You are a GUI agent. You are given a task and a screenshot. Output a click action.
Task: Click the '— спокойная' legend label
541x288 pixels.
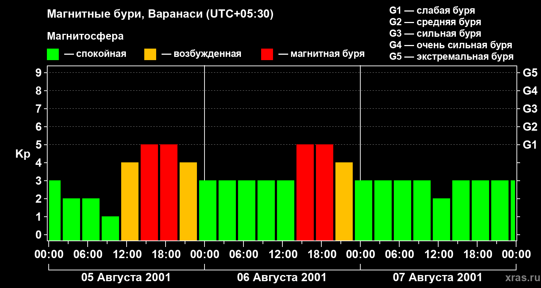point(95,54)
